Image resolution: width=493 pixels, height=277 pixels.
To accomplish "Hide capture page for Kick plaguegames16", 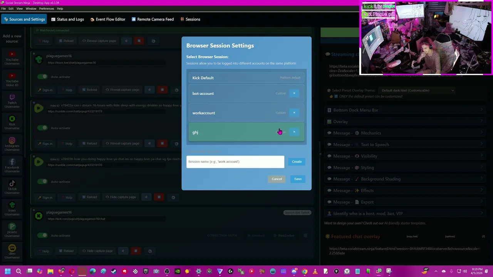I will (x=97, y=251).
